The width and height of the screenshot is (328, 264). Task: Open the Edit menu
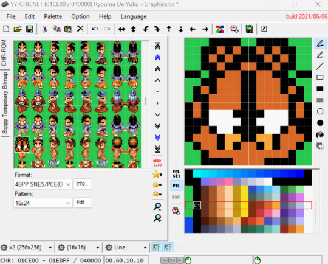[30, 16]
